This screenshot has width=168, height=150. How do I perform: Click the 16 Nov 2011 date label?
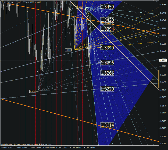tap(6, 148)
